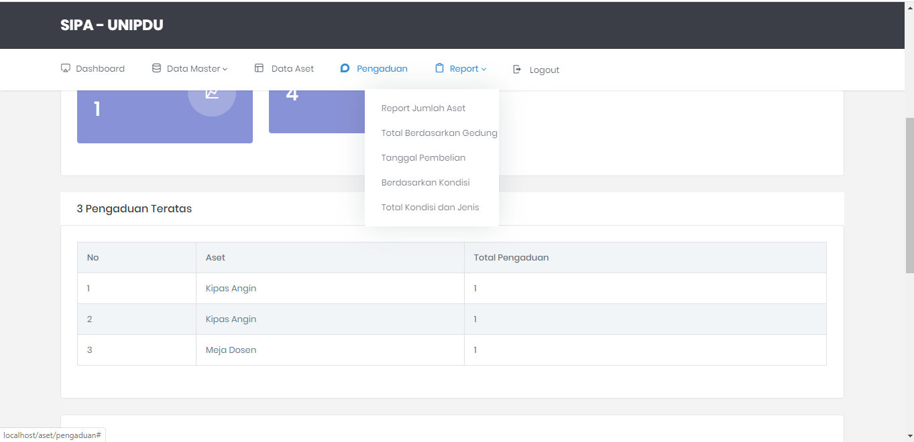Click Kipas Angin in row 1
The height and width of the screenshot is (442, 914).
pos(231,288)
